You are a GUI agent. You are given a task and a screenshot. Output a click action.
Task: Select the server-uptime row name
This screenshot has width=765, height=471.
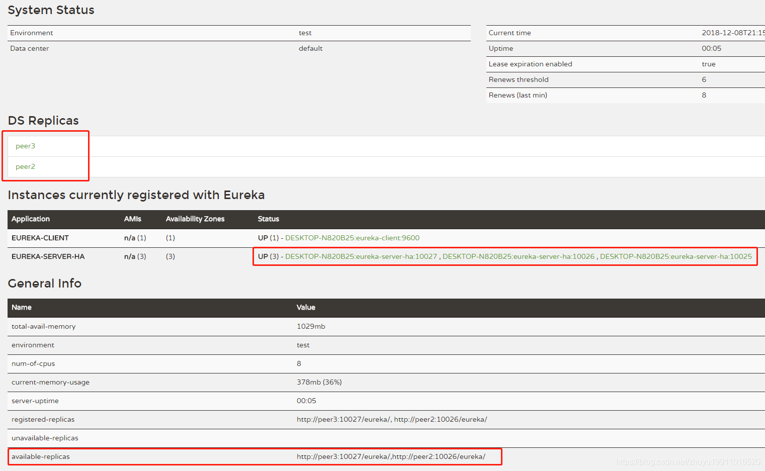pyautogui.click(x=35, y=401)
